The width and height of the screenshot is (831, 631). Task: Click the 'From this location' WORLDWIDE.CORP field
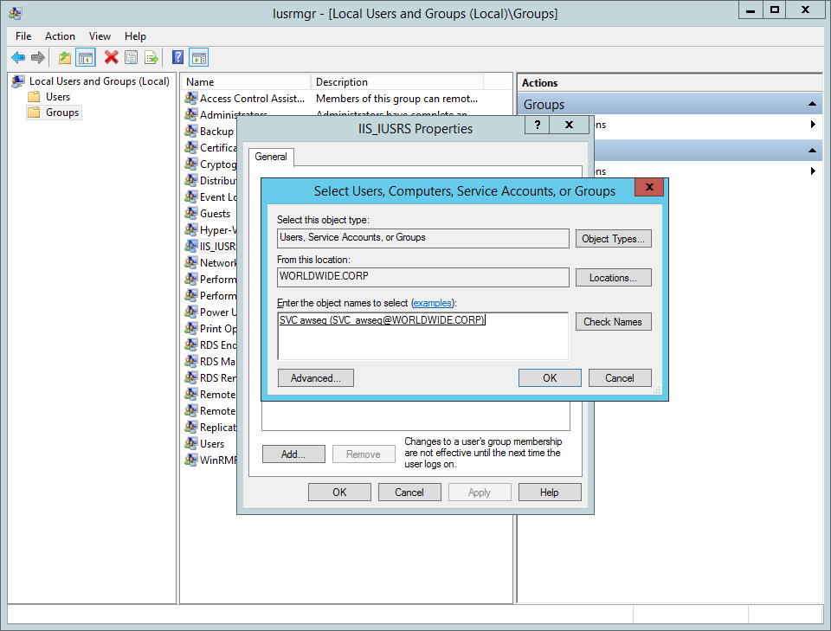[x=423, y=277]
